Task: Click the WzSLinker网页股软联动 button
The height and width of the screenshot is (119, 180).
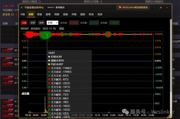Action: (133, 8)
